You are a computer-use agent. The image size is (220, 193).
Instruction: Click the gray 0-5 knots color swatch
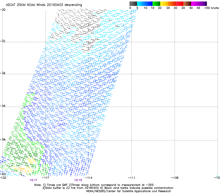point(133,4)
